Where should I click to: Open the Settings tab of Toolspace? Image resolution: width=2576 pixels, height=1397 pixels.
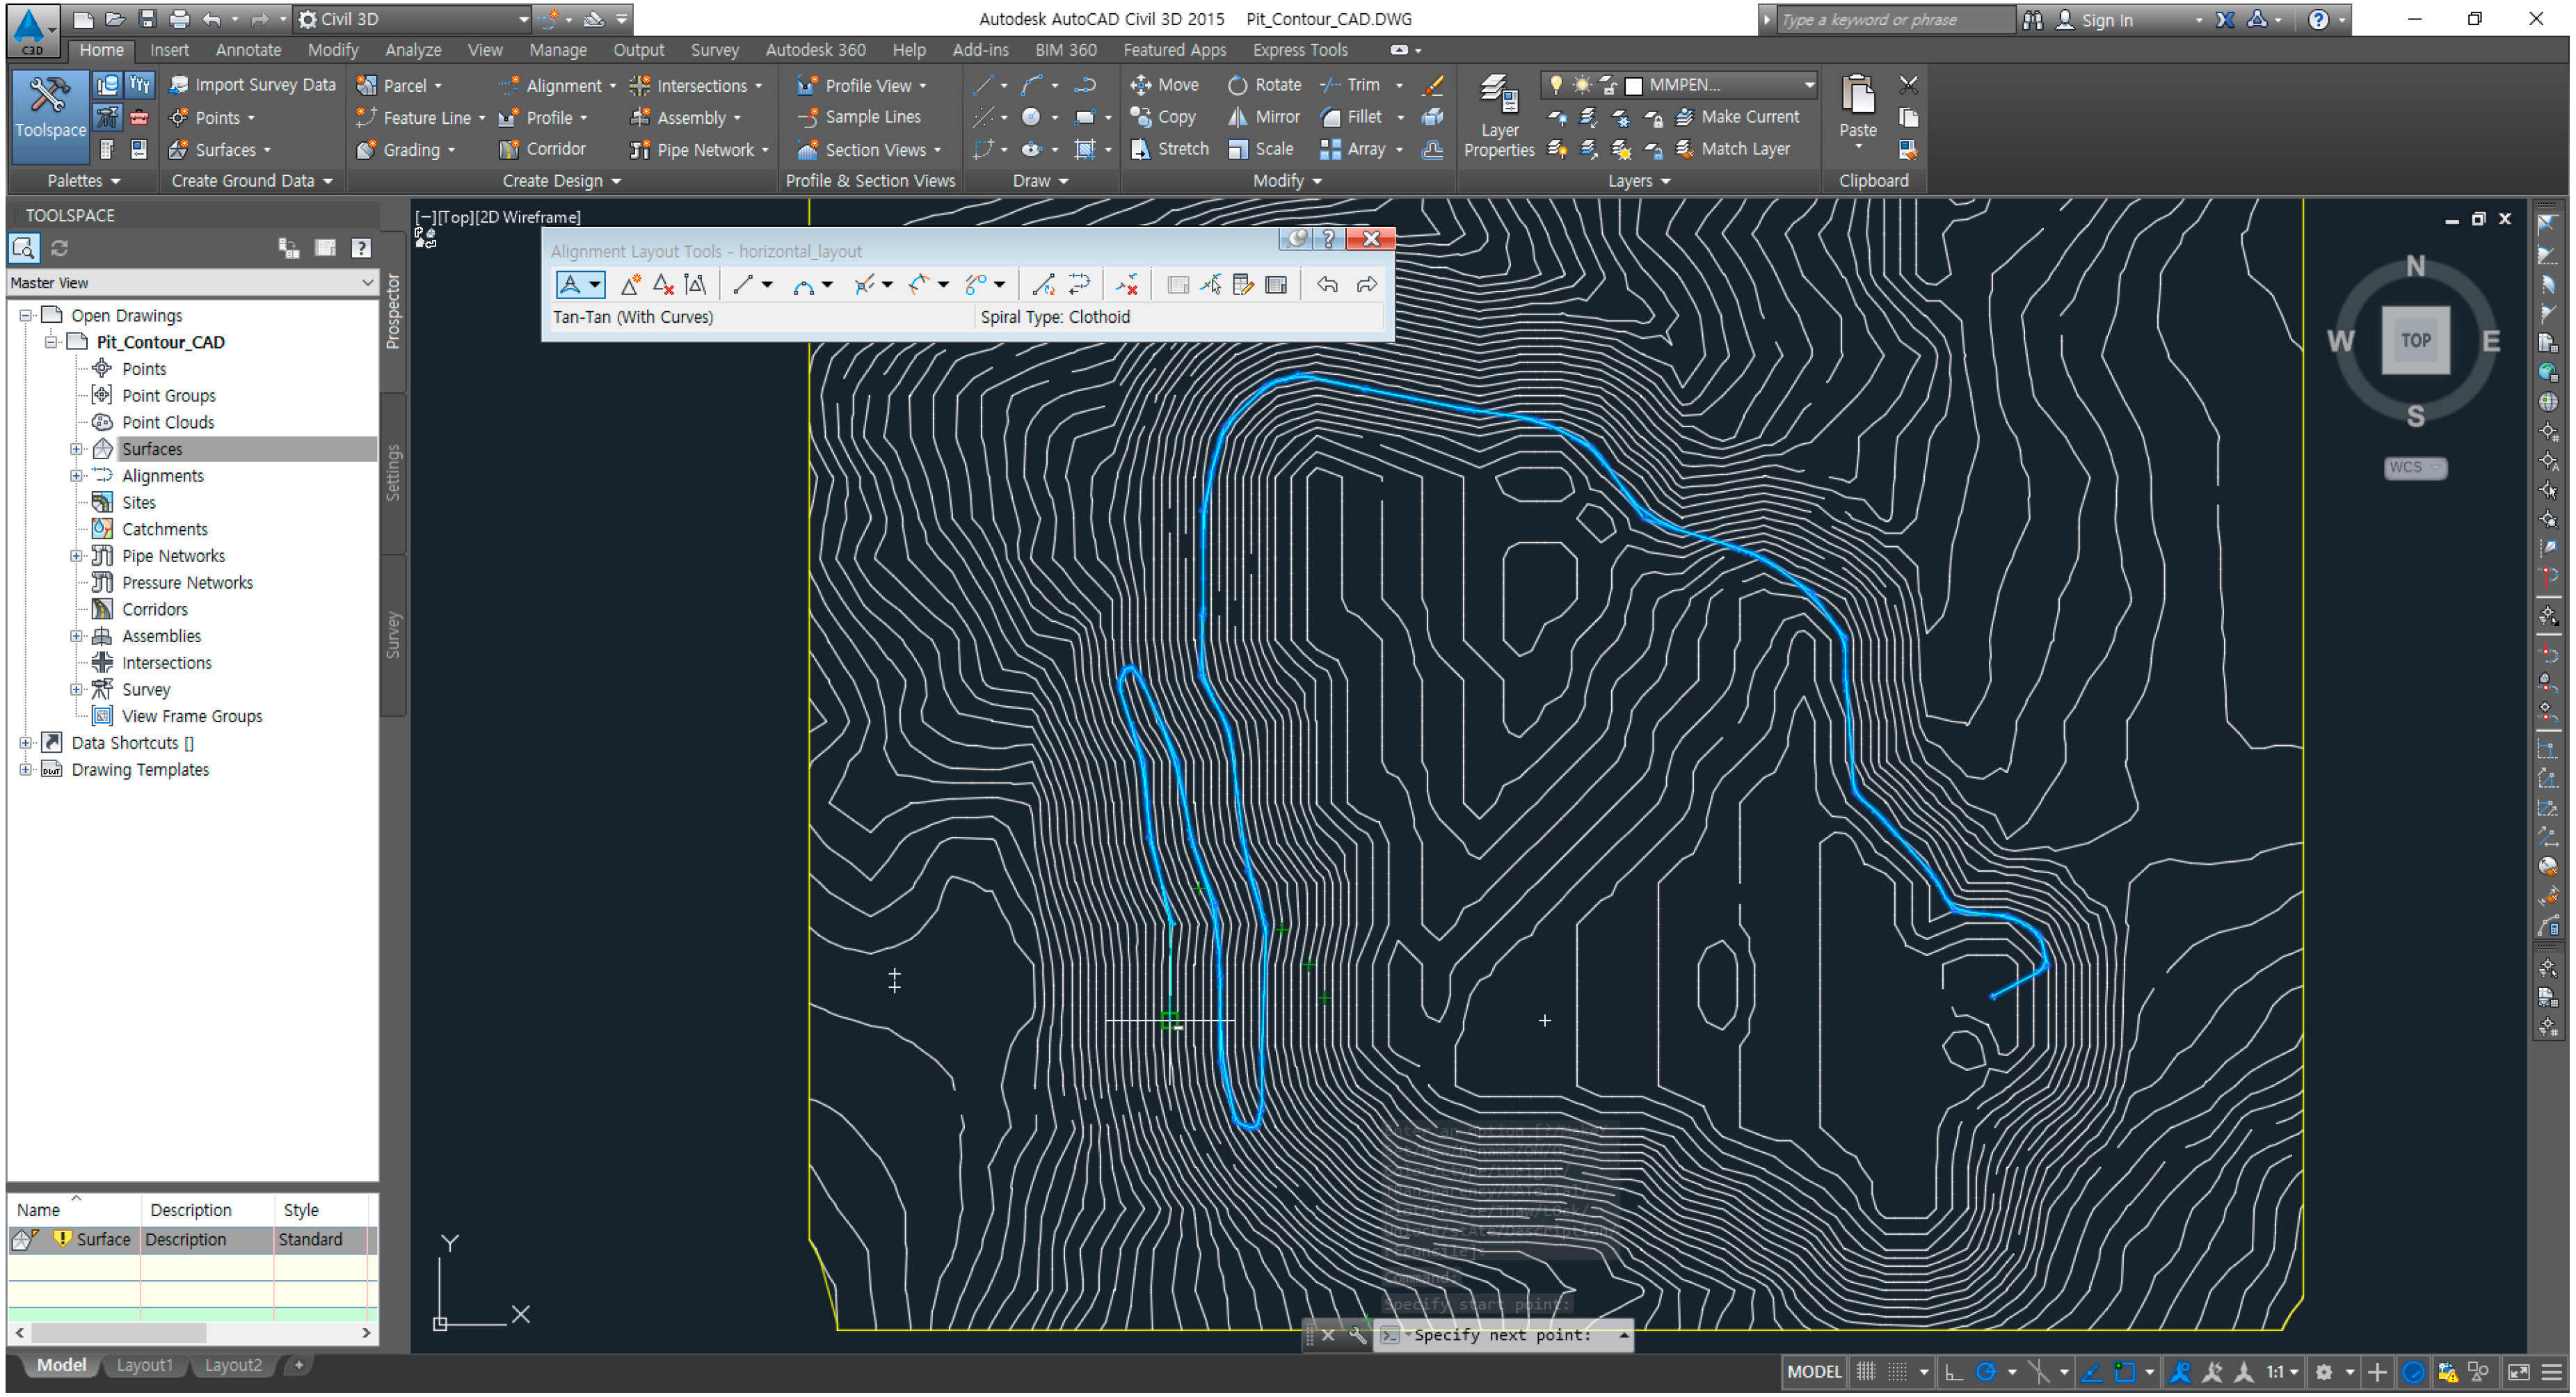click(x=393, y=473)
